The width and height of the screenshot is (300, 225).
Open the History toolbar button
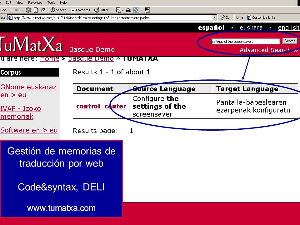tap(102, 10)
